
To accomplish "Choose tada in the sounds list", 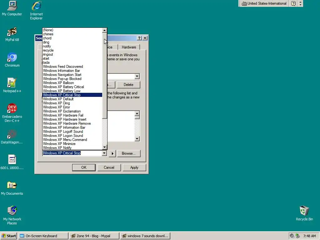I will click(x=72, y=62).
